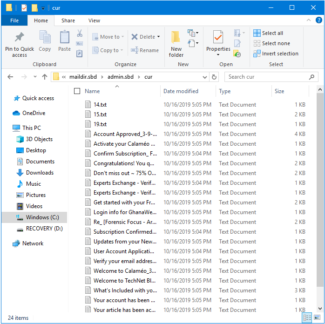Screen dimensions: 325x324
Task: Collapse the ribbon with chevron
Action: pos(308,20)
